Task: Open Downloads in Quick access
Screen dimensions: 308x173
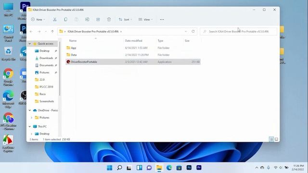Action: coord(46,58)
